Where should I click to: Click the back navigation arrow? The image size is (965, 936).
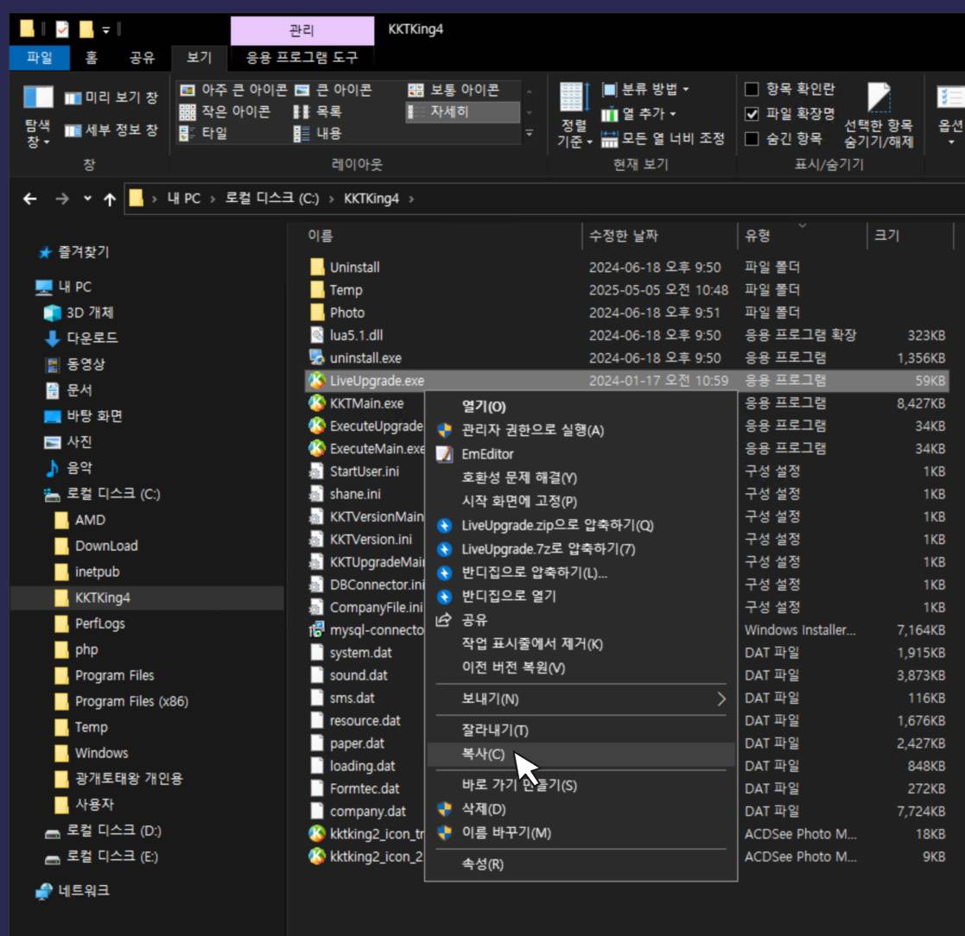coord(30,199)
